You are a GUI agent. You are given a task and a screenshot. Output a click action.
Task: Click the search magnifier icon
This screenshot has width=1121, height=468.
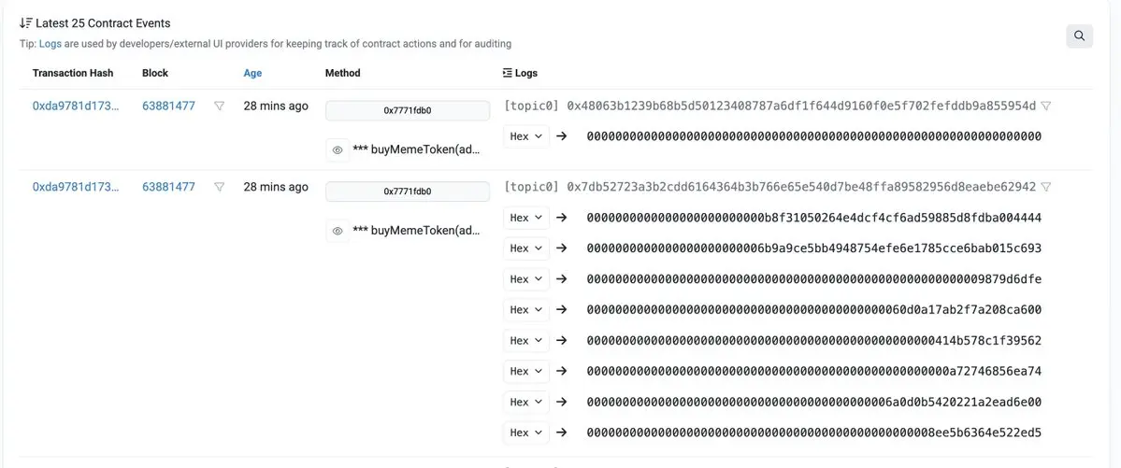[x=1079, y=36]
